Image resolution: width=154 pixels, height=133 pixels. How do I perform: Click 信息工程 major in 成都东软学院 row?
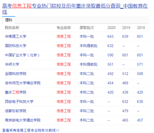tap(64, 111)
